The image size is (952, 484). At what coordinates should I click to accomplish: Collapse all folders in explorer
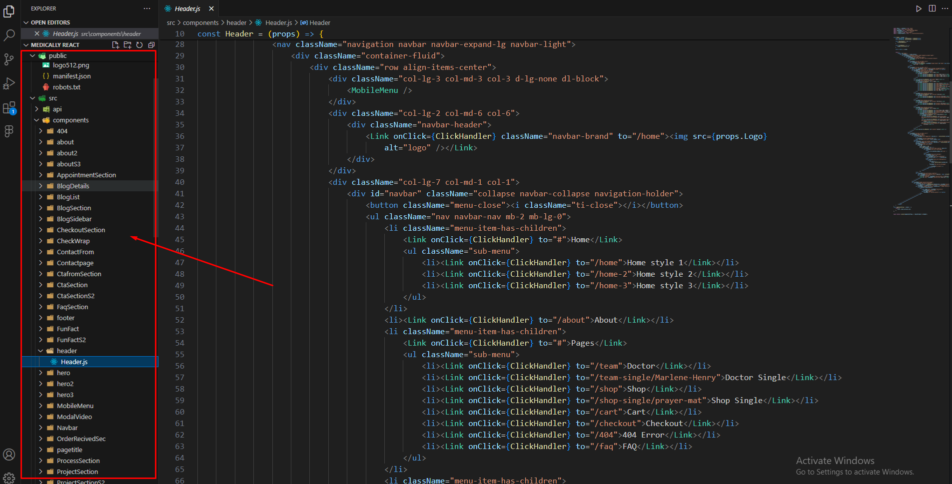[151, 45]
